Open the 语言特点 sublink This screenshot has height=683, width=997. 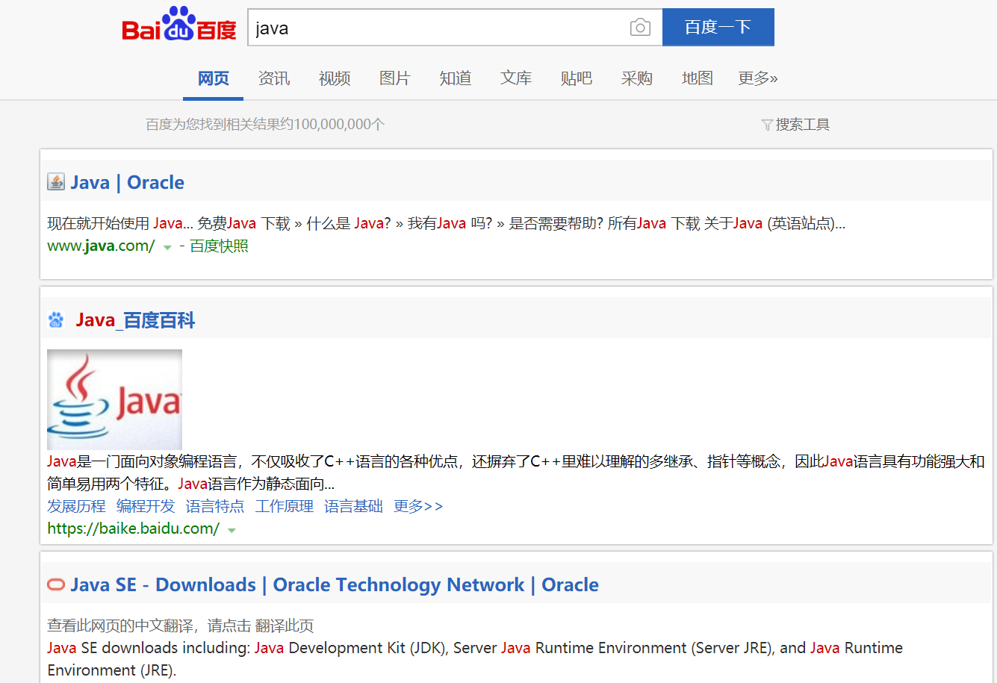[215, 506]
